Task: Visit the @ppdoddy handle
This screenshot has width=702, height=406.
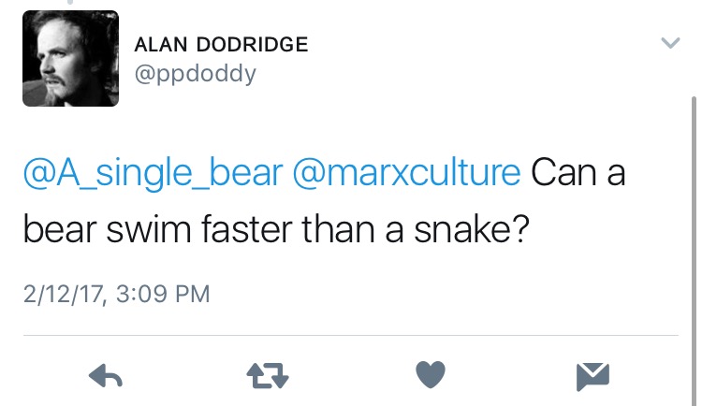Action: (x=195, y=74)
